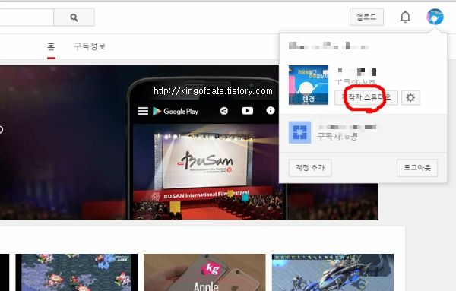
Task: Open 제작자 스튜디오 creator studio
Action: tap(366, 97)
